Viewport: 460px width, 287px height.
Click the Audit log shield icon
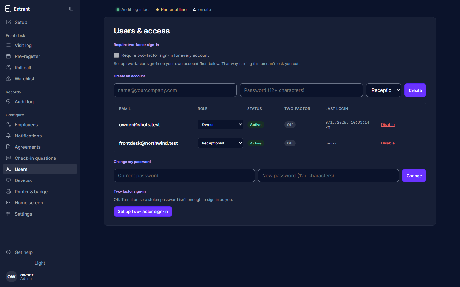8,101
